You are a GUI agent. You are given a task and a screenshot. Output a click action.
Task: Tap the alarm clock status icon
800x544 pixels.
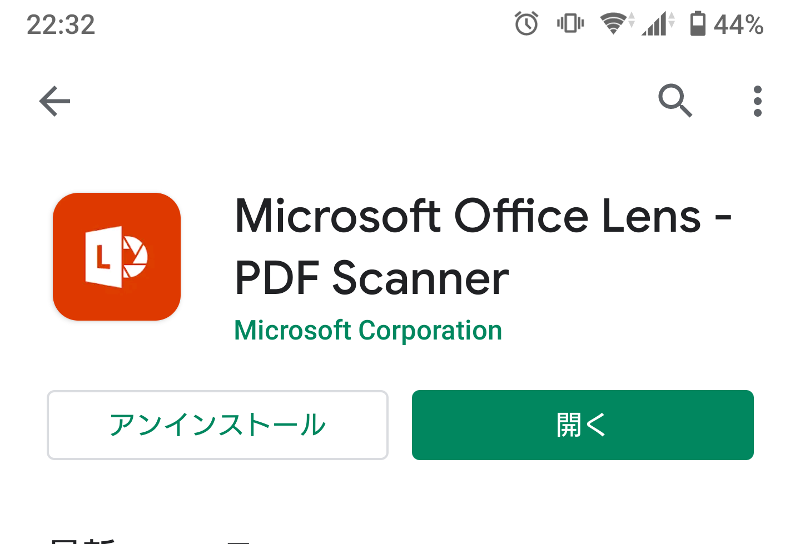[526, 24]
